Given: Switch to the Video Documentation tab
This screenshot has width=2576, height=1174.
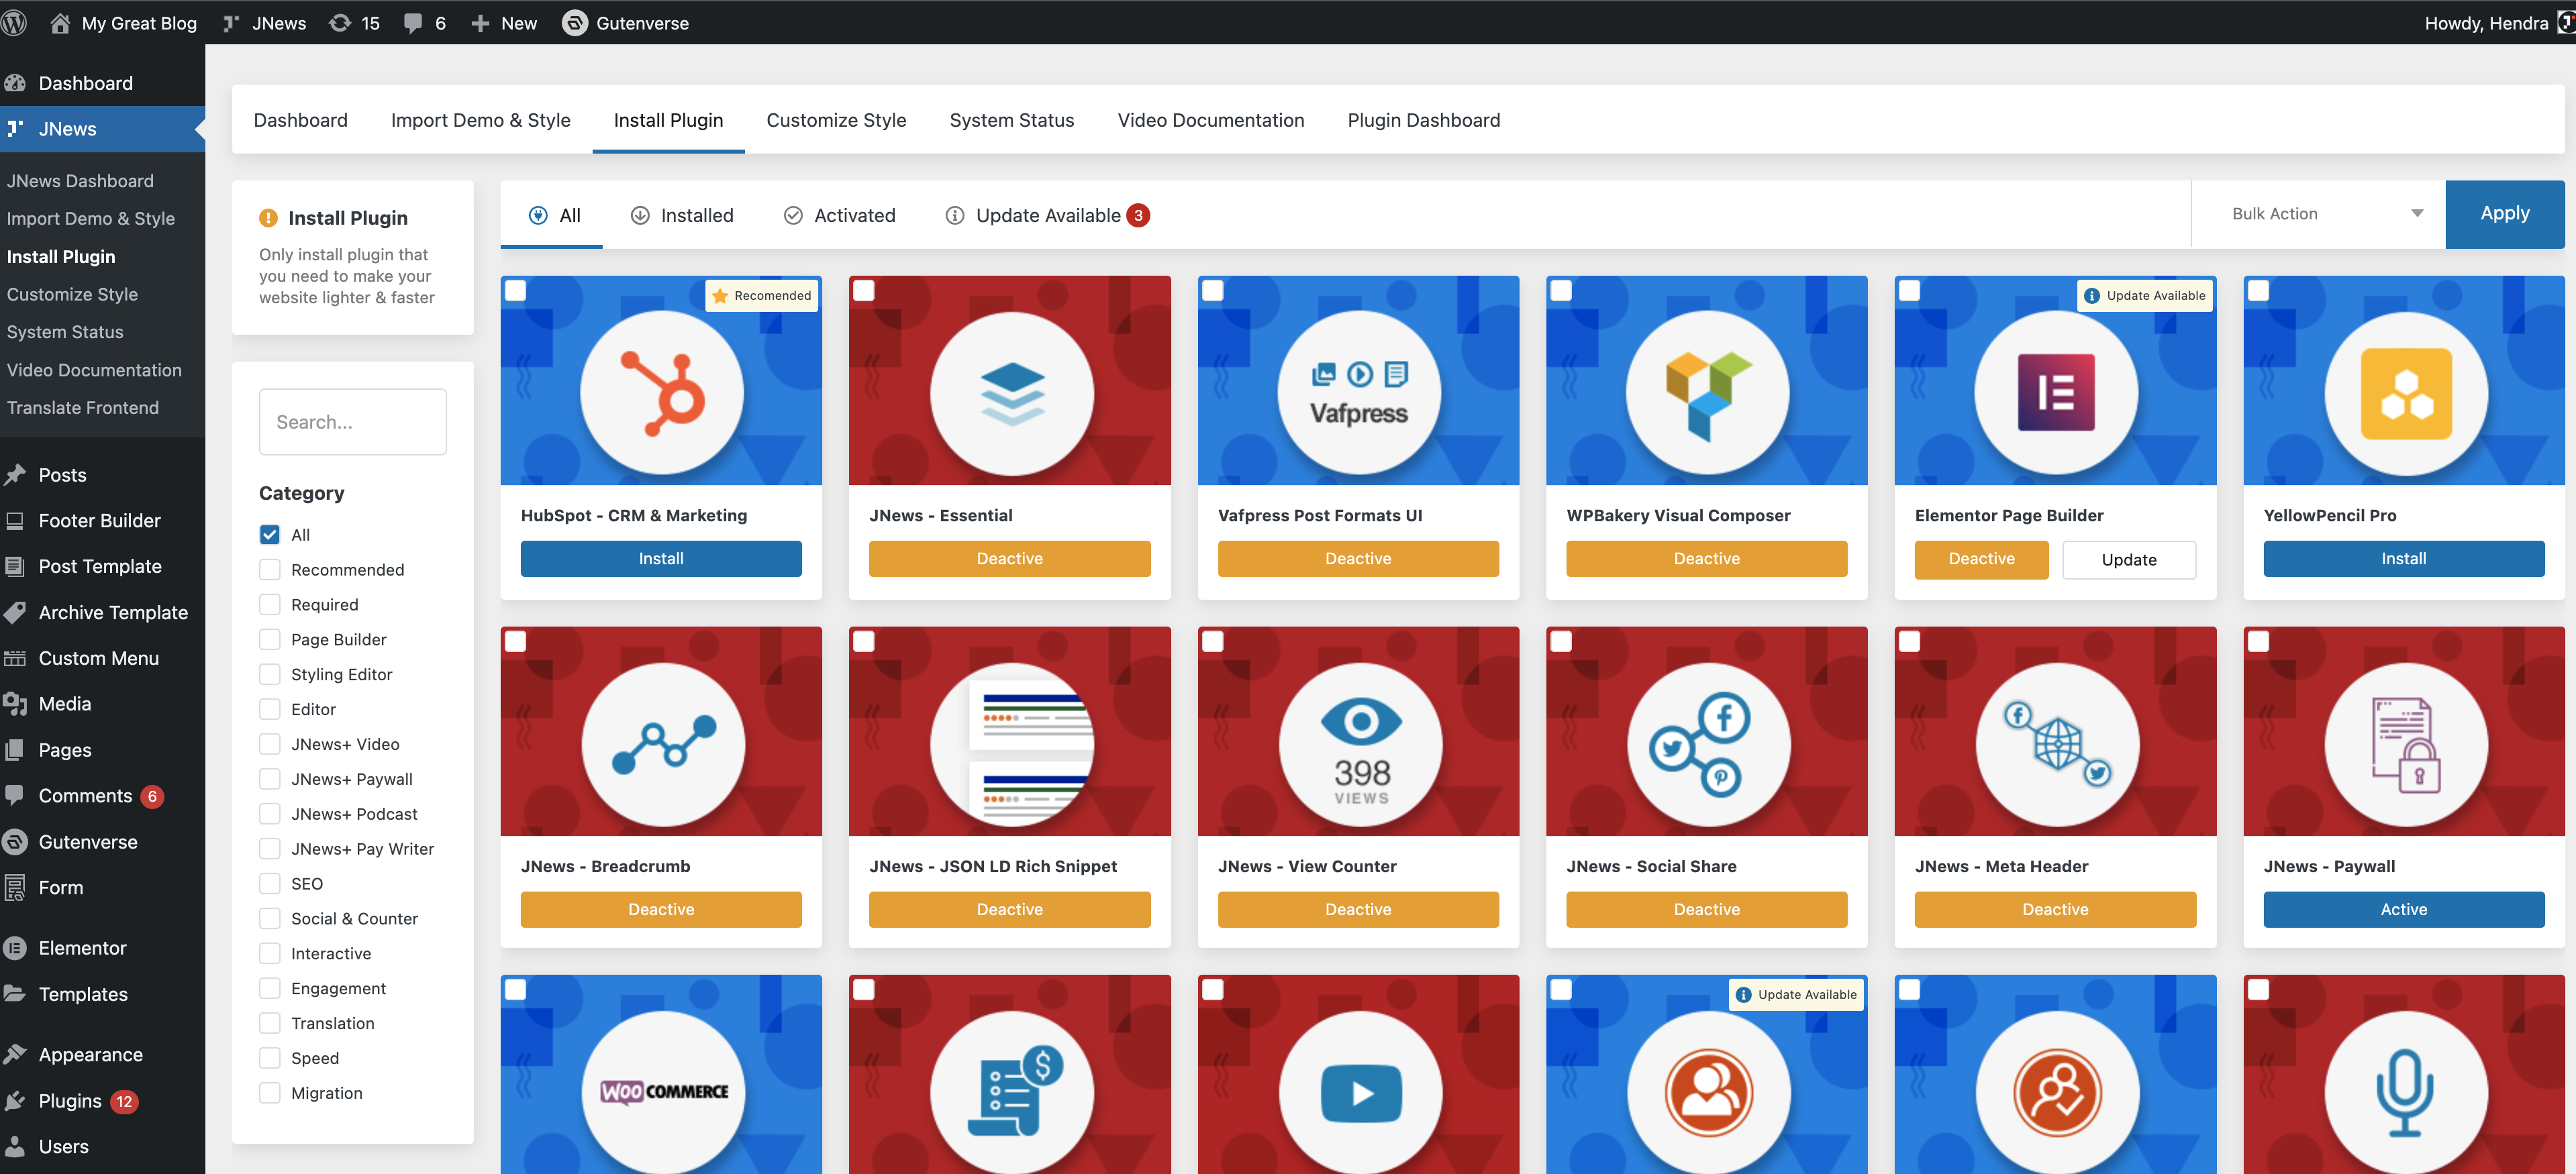Looking at the screenshot, I should click(x=1211, y=120).
